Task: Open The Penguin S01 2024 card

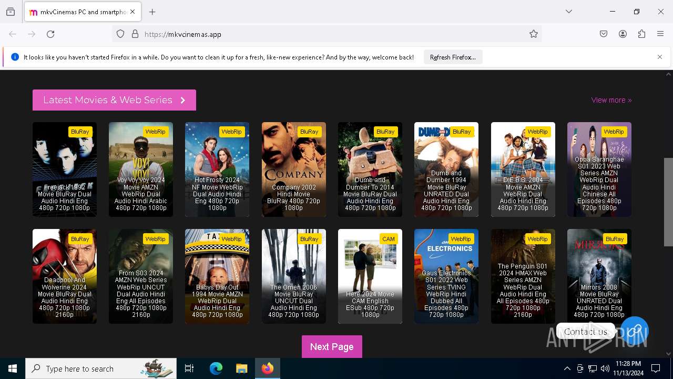Action: coord(523,276)
